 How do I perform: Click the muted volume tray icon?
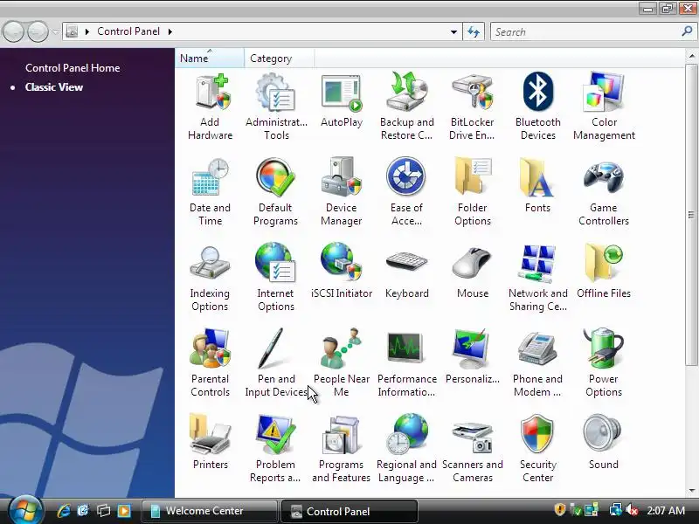pos(632,510)
